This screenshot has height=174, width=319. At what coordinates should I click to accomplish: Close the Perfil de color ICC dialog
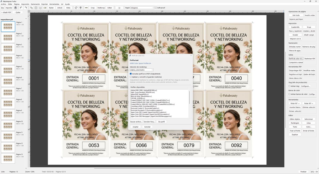(191, 56)
